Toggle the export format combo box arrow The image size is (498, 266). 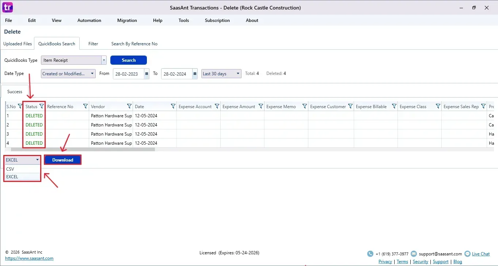pyautogui.click(x=37, y=160)
